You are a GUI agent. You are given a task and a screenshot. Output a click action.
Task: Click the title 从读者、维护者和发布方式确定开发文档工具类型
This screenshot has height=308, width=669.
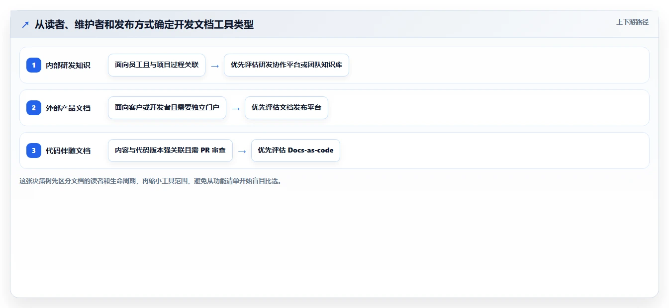pyautogui.click(x=144, y=24)
